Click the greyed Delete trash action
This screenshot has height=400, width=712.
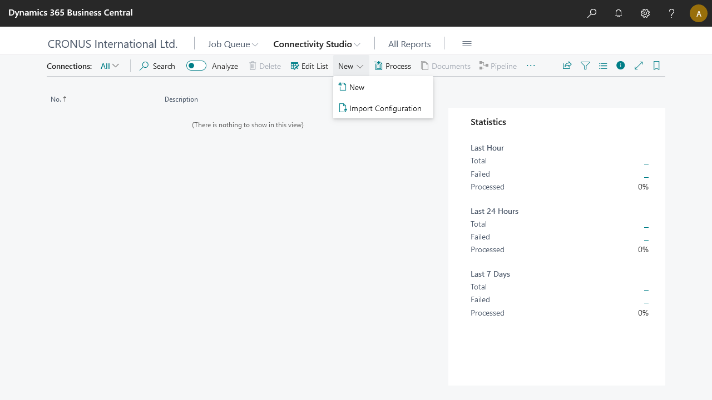(265, 66)
